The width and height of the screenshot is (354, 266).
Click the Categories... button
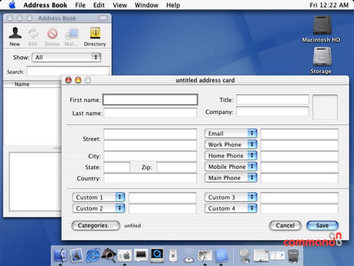[96, 226]
